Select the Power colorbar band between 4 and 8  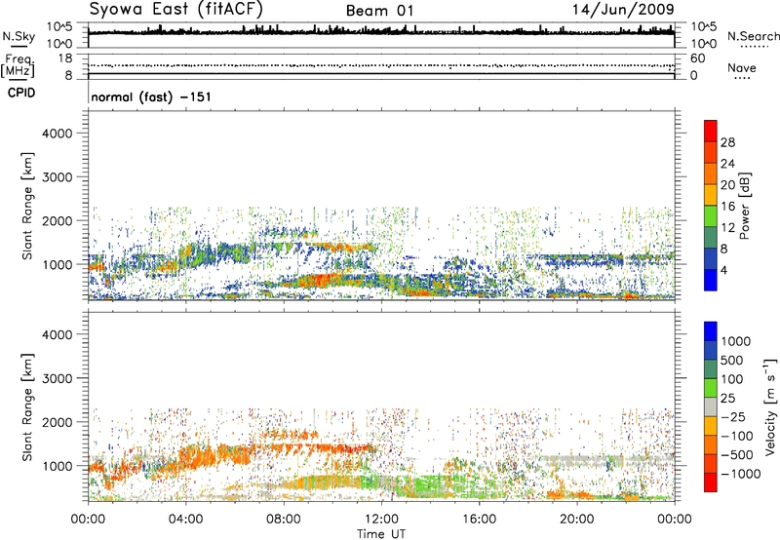click(x=711, y=258)
